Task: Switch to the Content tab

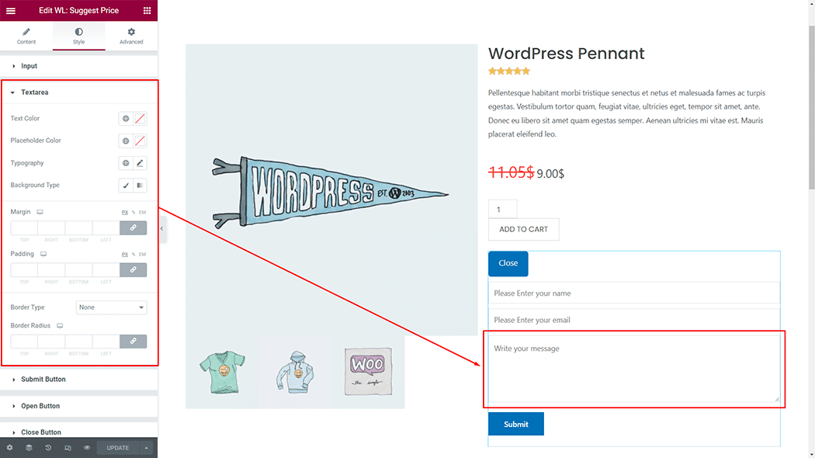Action: coord(26,36)
